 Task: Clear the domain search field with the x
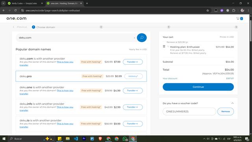coord(134,38)
